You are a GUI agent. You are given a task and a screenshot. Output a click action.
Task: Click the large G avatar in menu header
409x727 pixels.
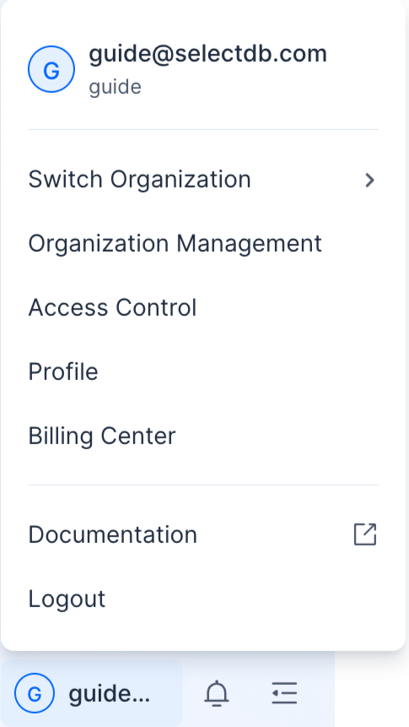pyautogui.click(x=51, y=69)
